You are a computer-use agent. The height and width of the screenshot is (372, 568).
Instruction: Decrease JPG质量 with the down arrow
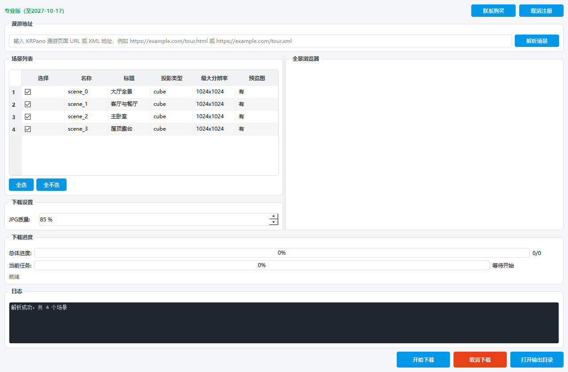[x=274, y=222]
